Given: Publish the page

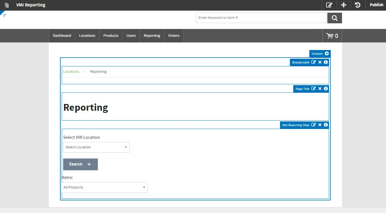Looking at the screenshot, I should coord(376,5).
